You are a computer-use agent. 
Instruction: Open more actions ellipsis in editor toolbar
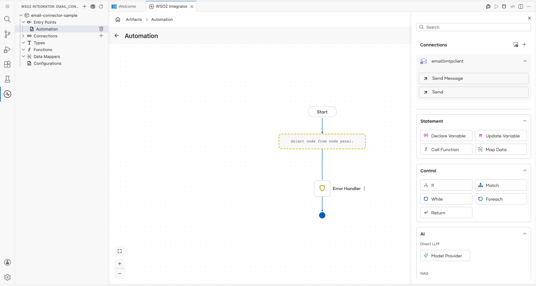point(529,6)
